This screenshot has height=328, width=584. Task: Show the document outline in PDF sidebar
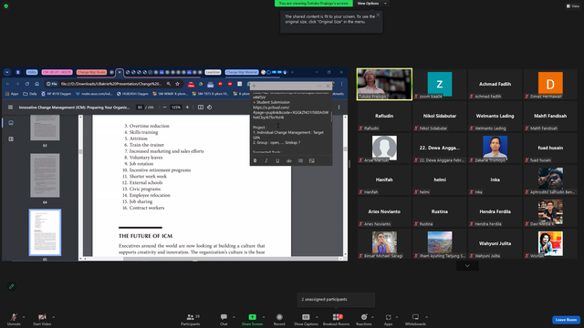(x=11, y=138)
